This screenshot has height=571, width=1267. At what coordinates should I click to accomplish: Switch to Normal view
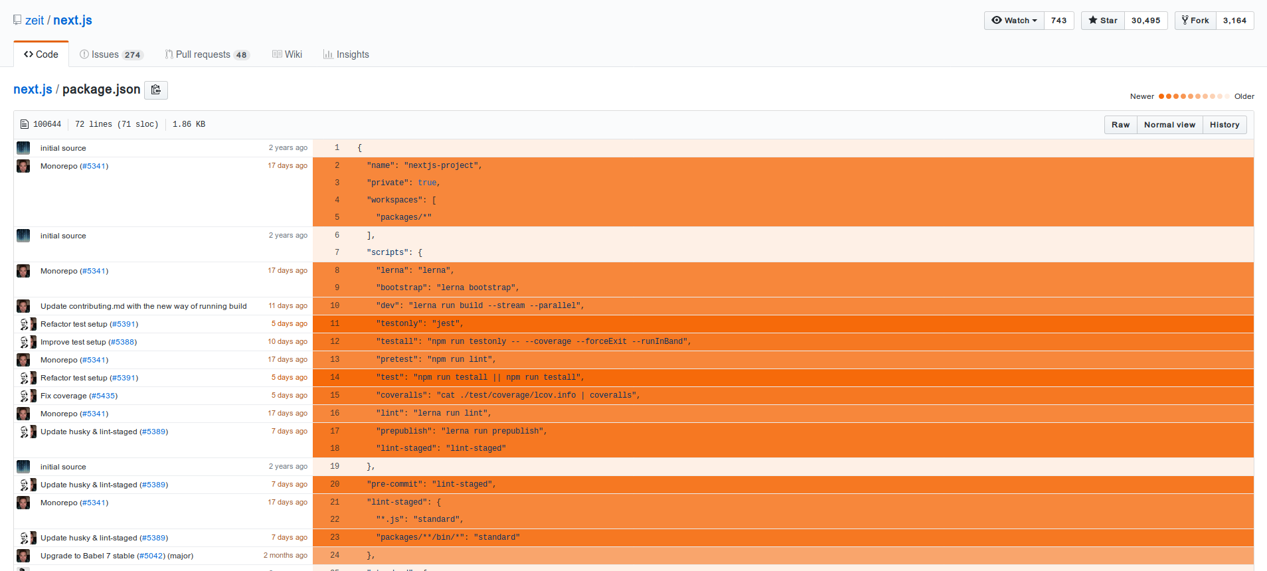(1169, 125)
